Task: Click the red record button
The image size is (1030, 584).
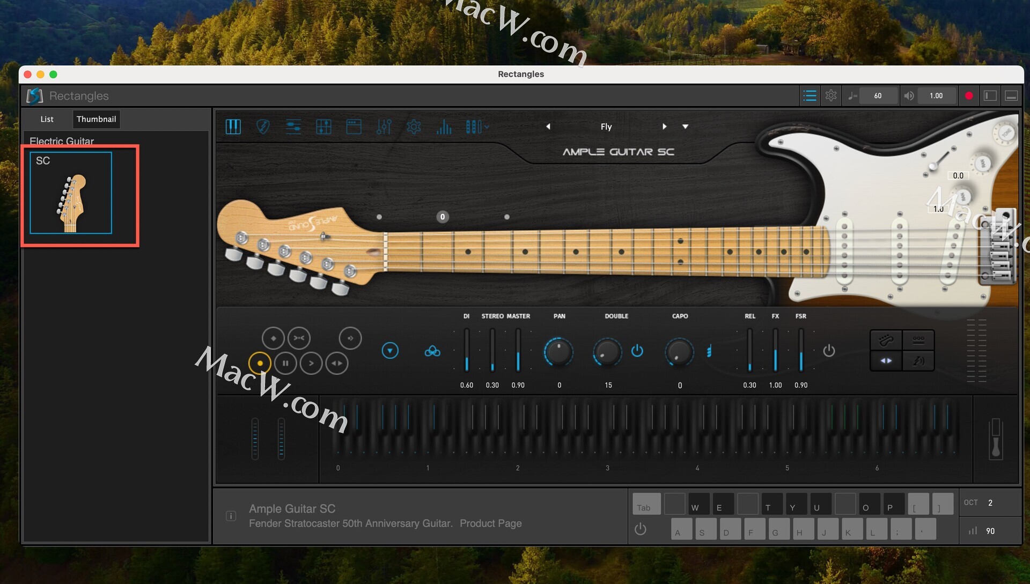Action: 969,96
